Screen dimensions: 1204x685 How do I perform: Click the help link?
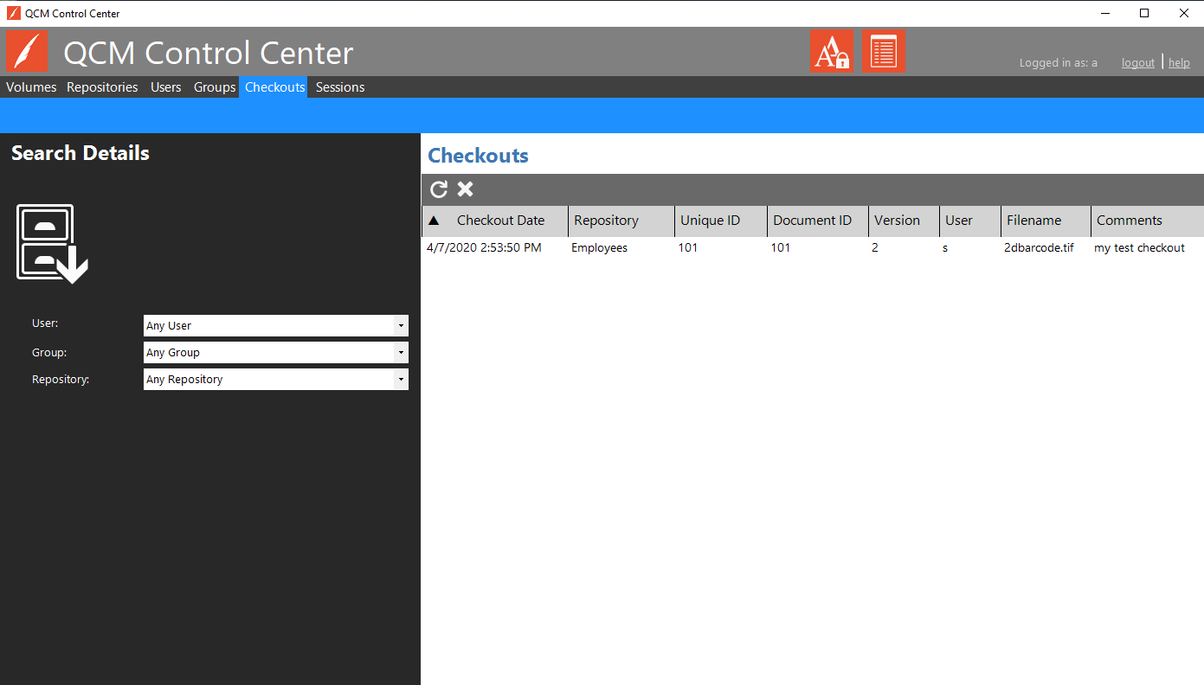(x=1179, y=62)
